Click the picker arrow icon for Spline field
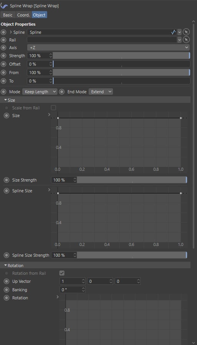Viewport: 197px width, 345px height. (186, 32)
